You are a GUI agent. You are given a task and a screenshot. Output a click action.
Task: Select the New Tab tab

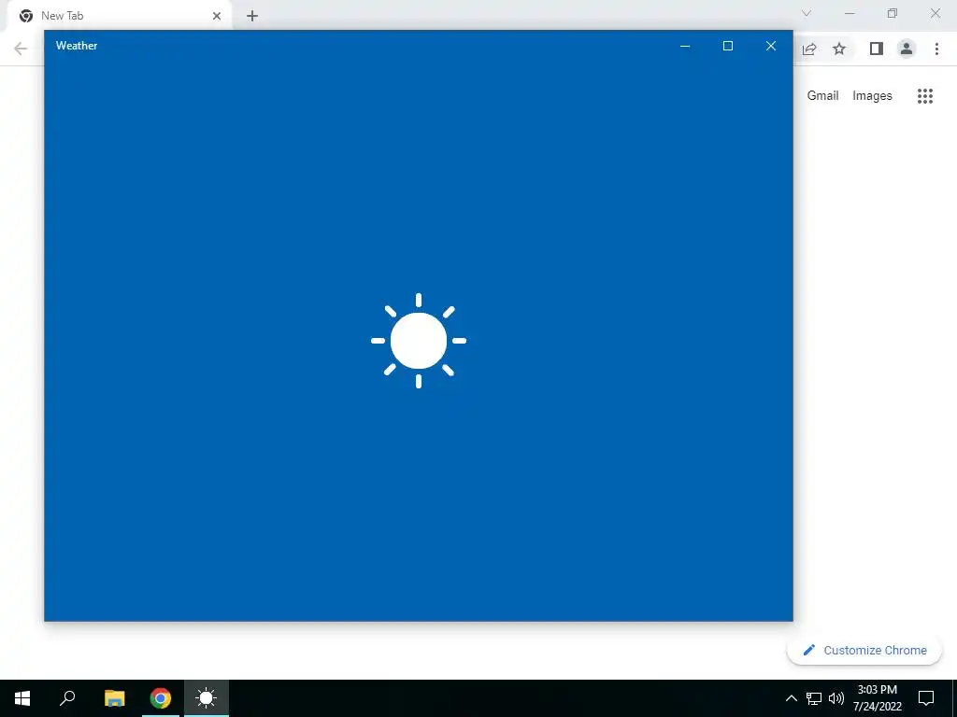pos(120,16)
